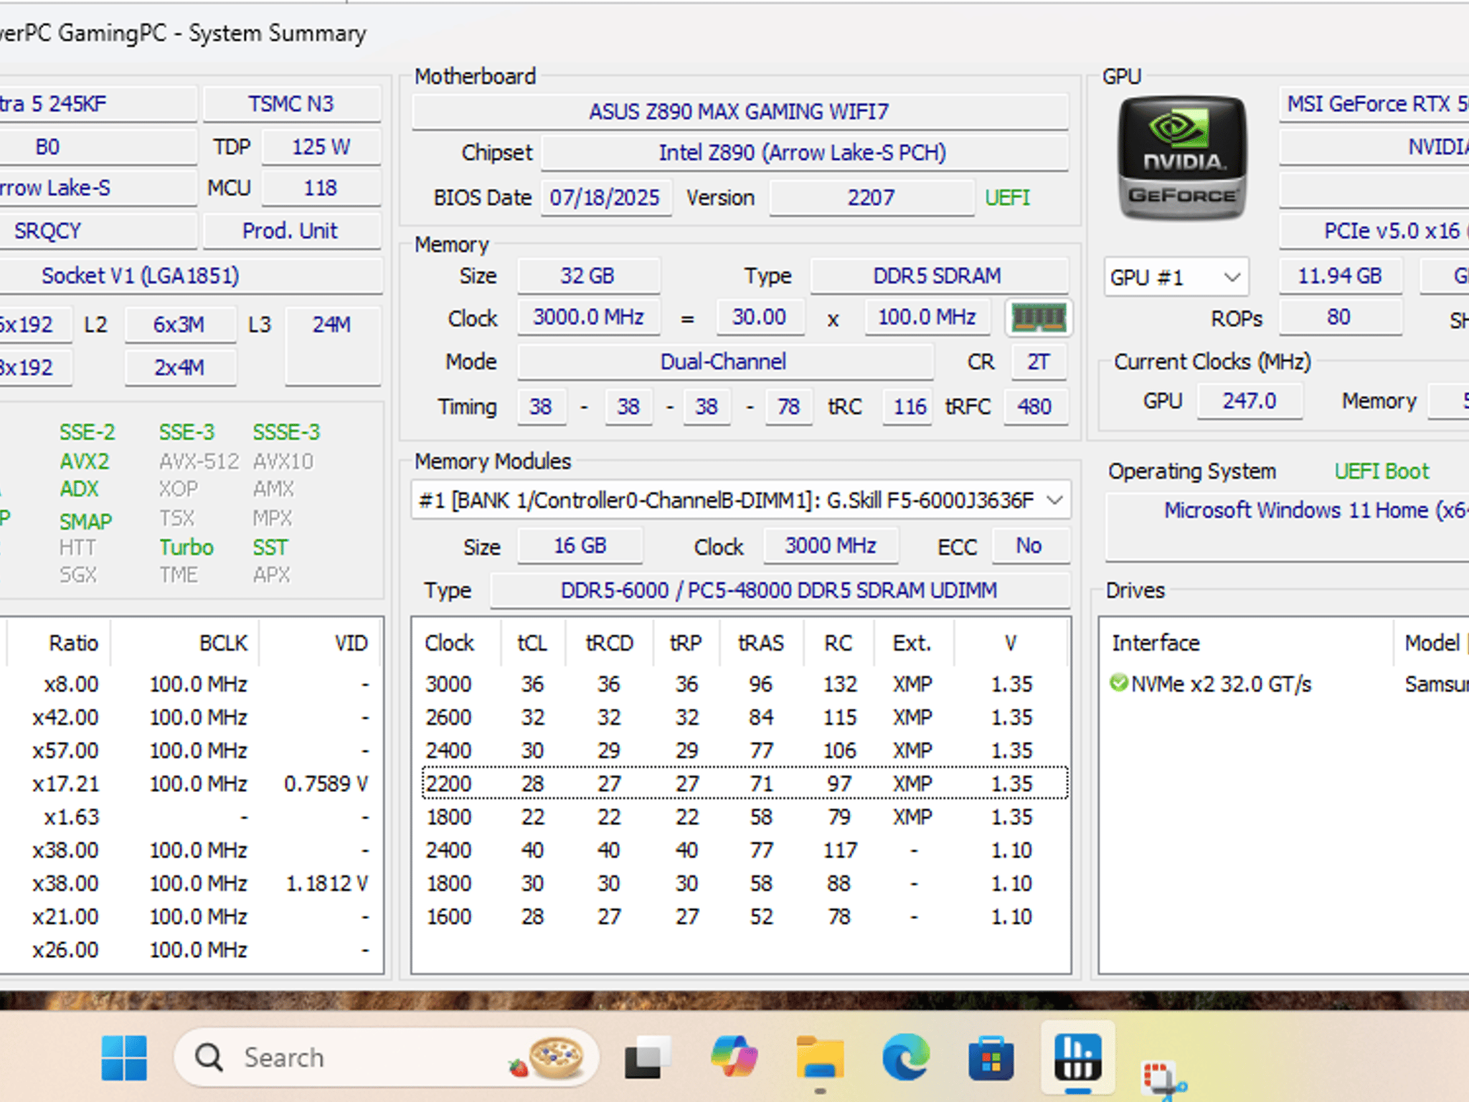Click the tRCD column header

pos(609,643)
